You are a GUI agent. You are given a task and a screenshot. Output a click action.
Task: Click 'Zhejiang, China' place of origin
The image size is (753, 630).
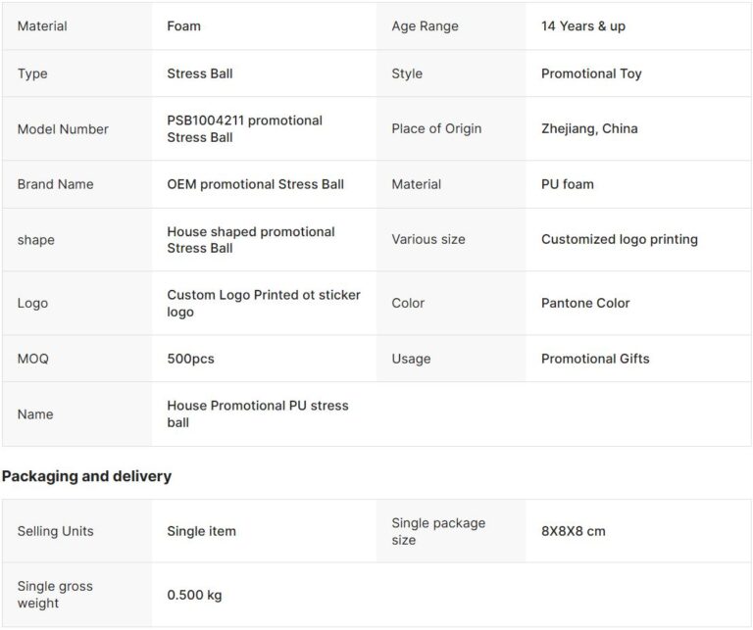[x=589, y=128]
